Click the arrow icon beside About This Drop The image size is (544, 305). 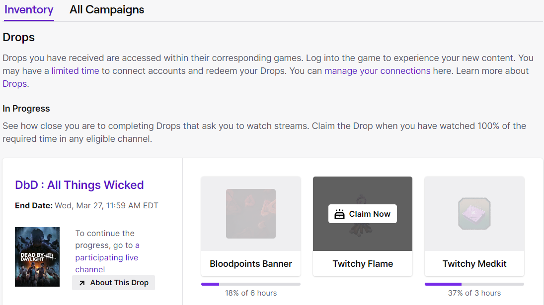(x=82, y=282)
